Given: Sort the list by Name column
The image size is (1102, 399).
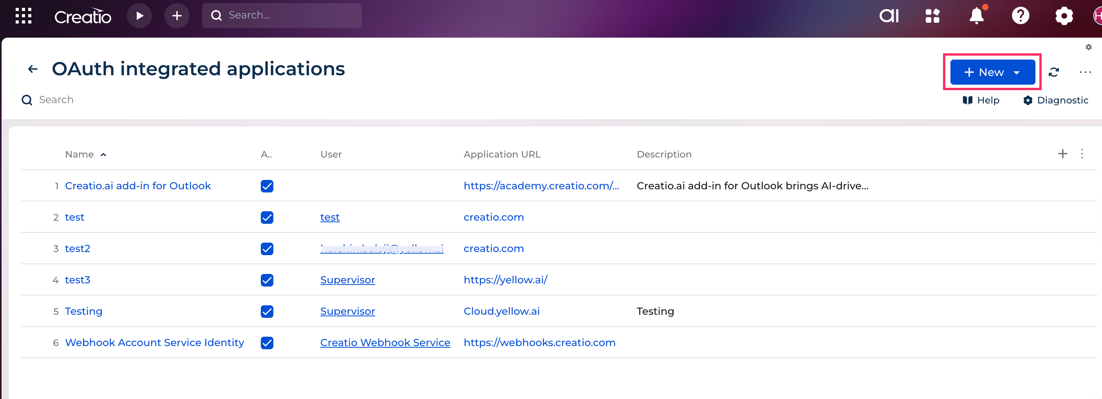Looking at the screenshot, I should (79, 154).
